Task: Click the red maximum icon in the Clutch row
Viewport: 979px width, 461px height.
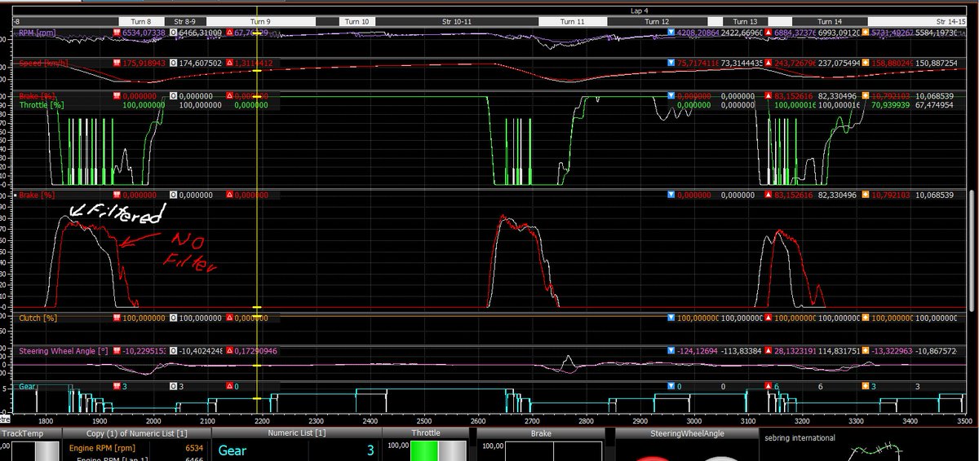Action: [767, 318]
